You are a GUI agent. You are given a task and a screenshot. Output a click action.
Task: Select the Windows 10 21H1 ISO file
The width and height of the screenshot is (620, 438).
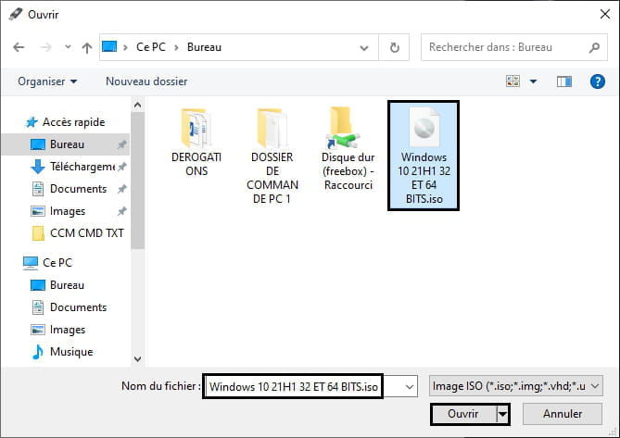tap(424, 156)
